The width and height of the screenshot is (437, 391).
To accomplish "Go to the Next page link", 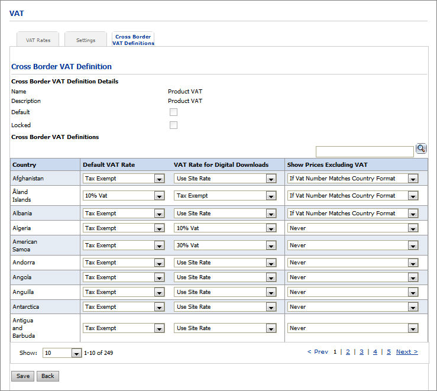I will click(x=407, y=352).
